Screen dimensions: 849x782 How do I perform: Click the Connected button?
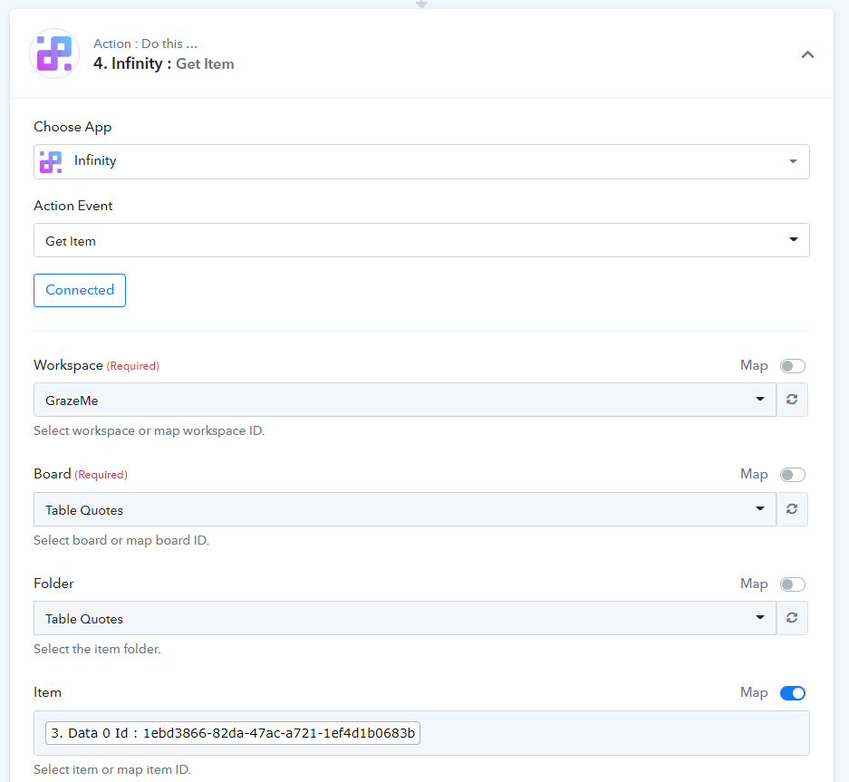(x=80, y=290)
